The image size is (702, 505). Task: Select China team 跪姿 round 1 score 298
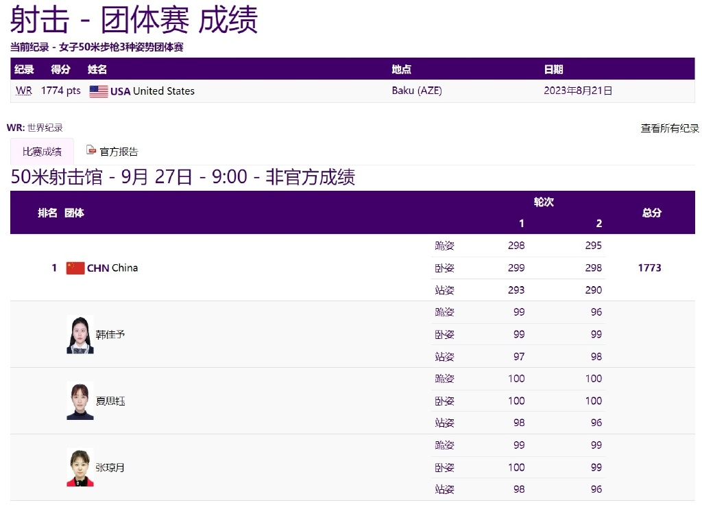516,246
